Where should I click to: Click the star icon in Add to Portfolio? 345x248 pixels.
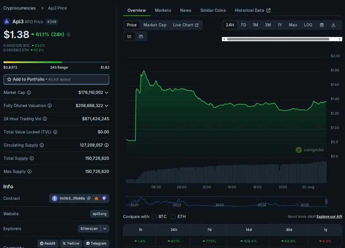[9, 80]
